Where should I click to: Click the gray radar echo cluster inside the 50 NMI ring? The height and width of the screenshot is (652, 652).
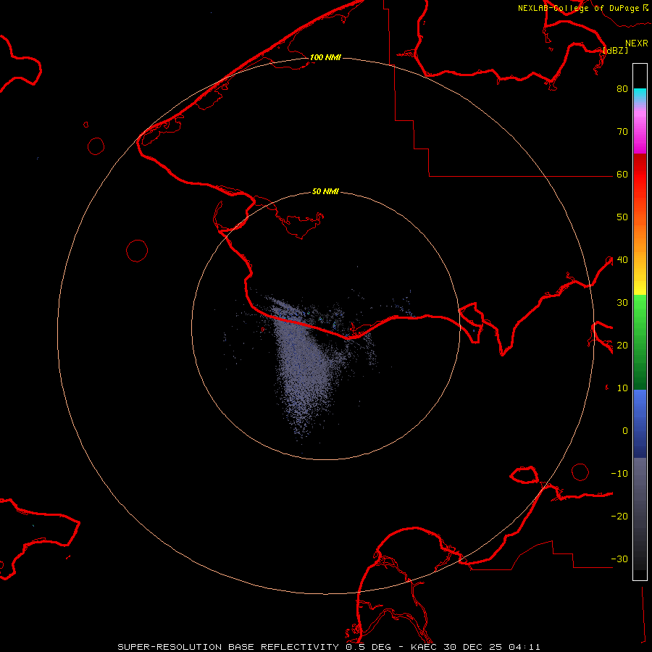point(306,366)
